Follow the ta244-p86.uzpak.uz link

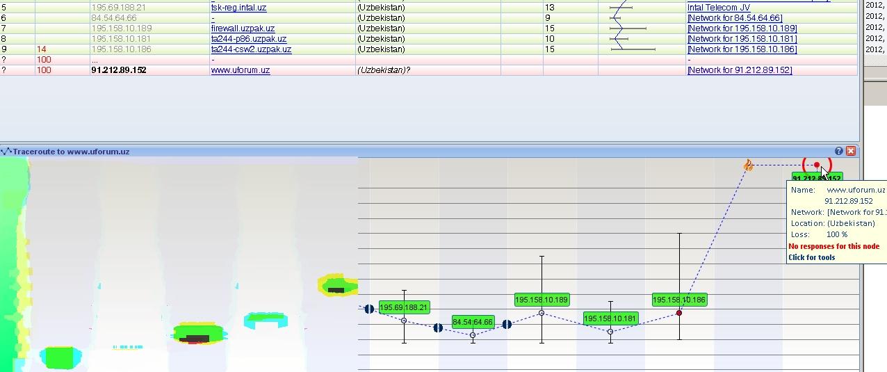248,39
